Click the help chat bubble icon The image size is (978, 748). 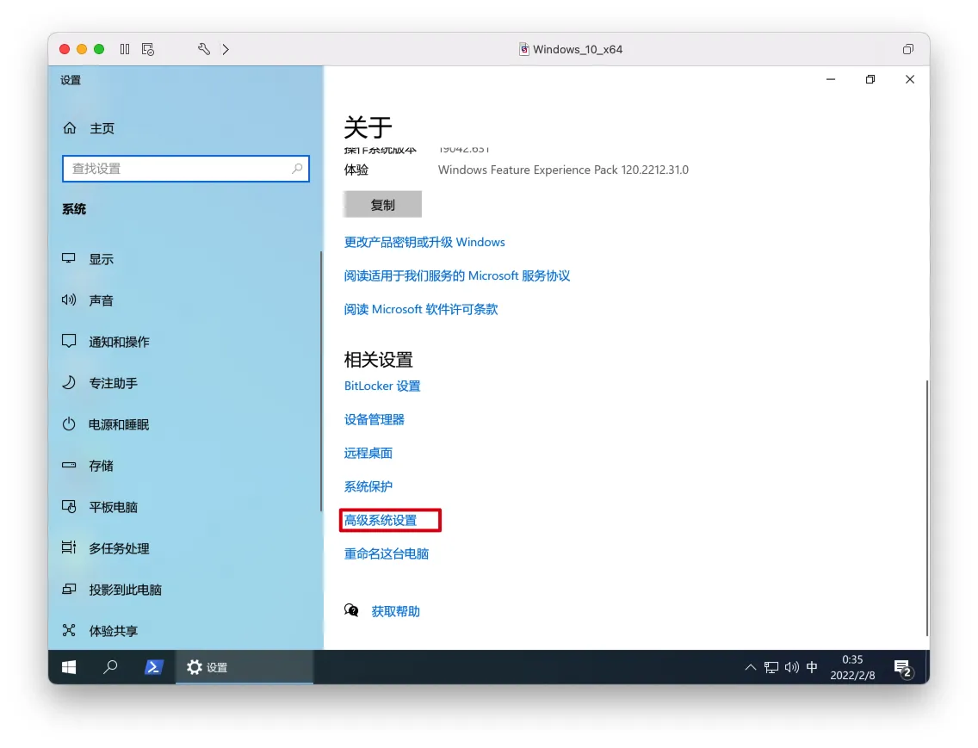pyautogui.click(x=351, y=610)
